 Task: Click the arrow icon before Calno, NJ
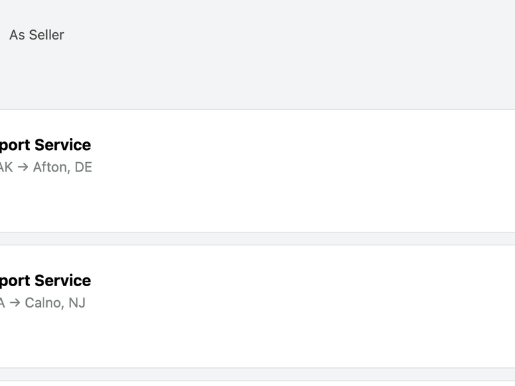(15, 303)
